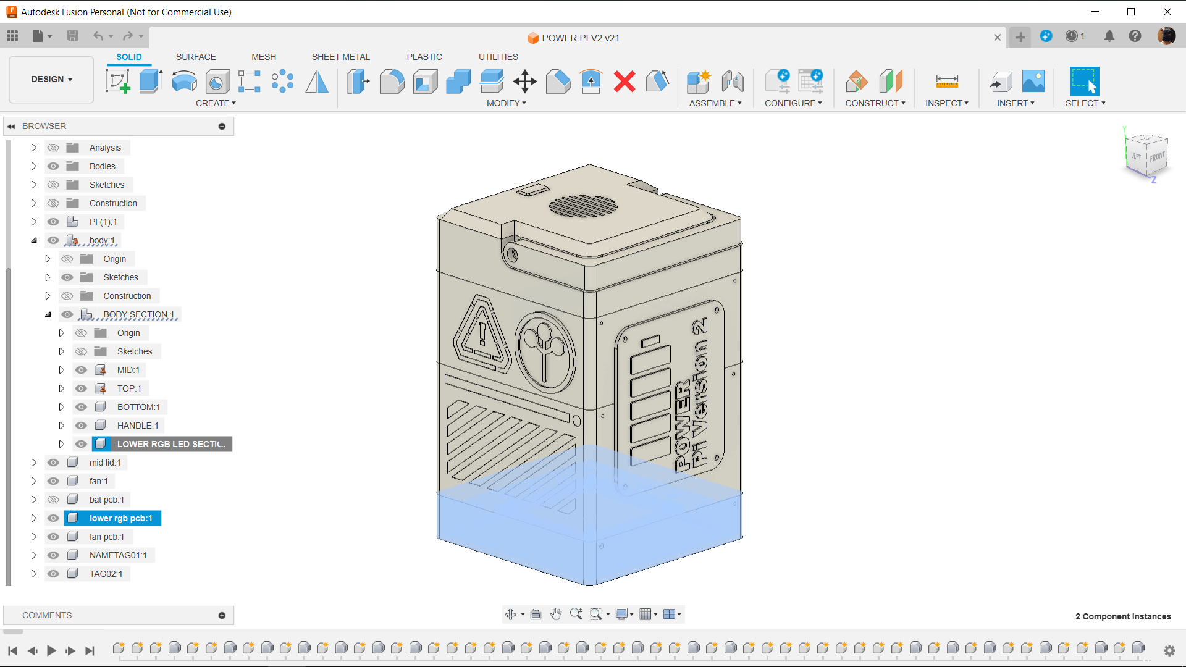1186x667 pixels.
Task: Select the TAG02:1 component row
Action: tap(106, 574)
